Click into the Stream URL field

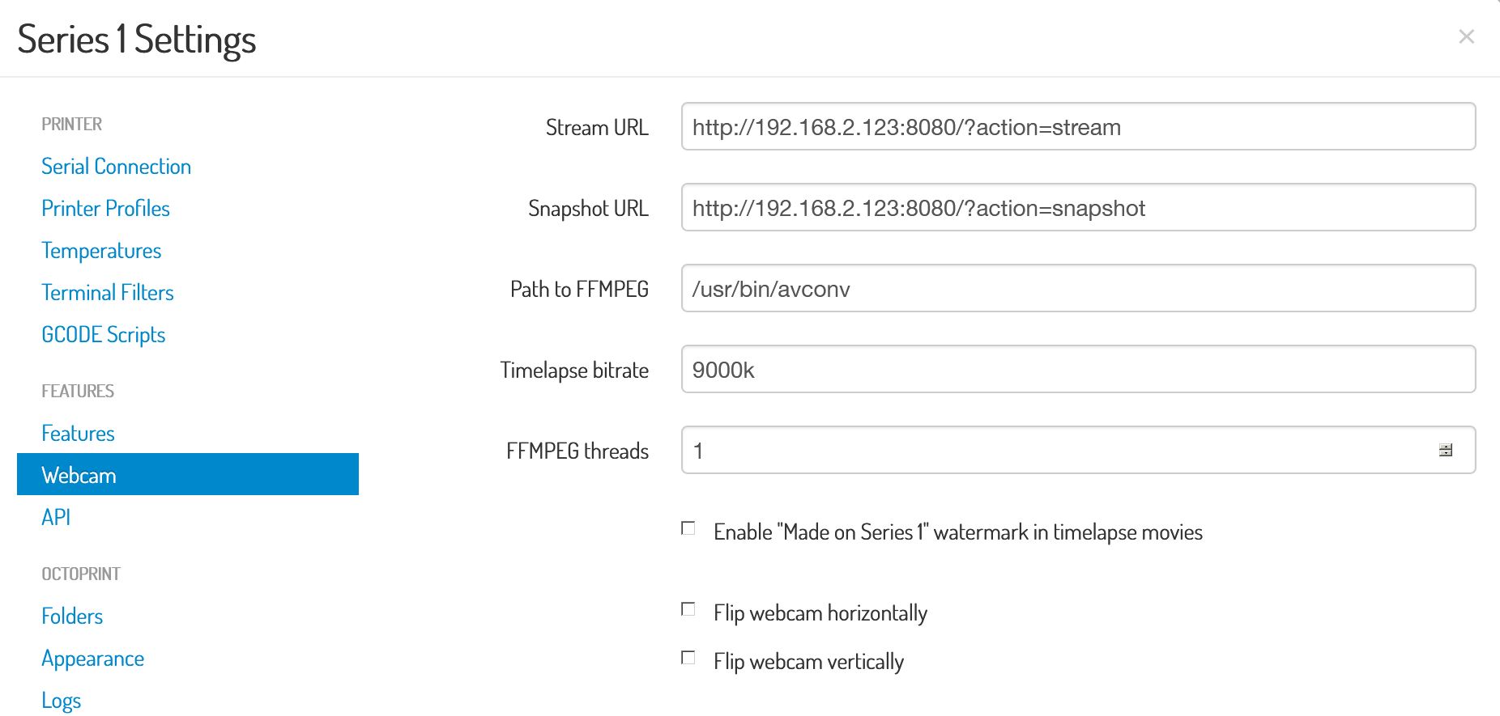(1078, 126)
